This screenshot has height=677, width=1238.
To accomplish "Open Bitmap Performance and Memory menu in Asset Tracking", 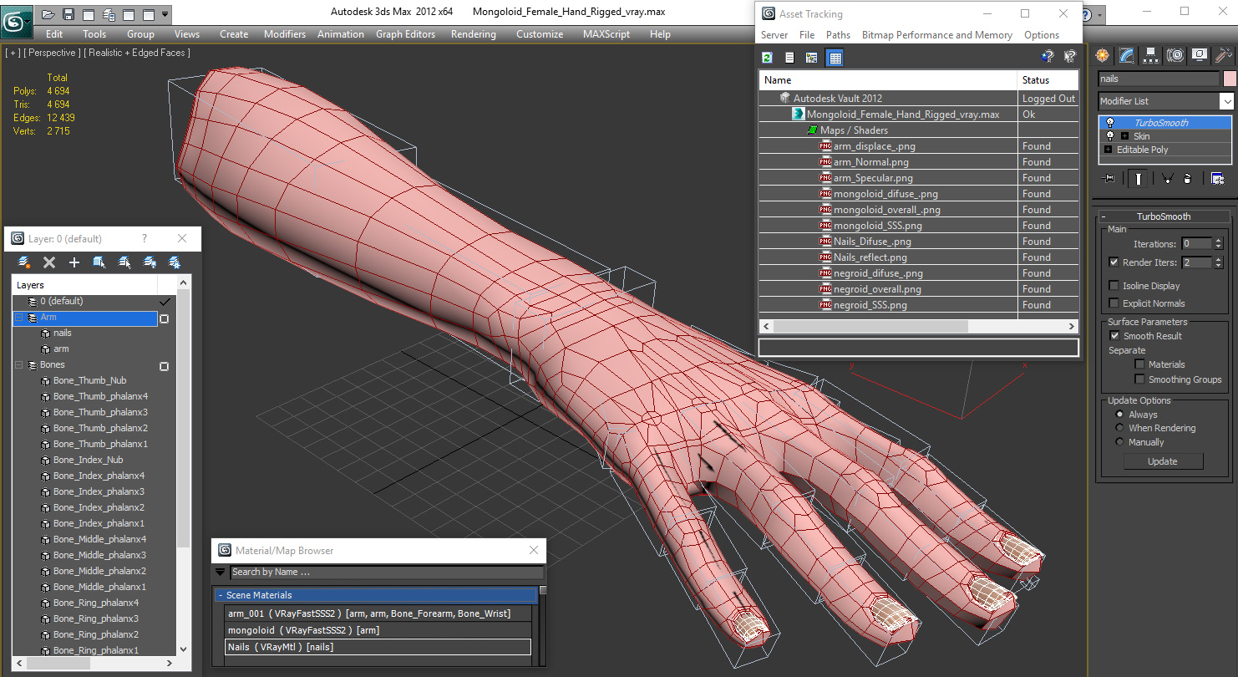I will click(936, 35).
